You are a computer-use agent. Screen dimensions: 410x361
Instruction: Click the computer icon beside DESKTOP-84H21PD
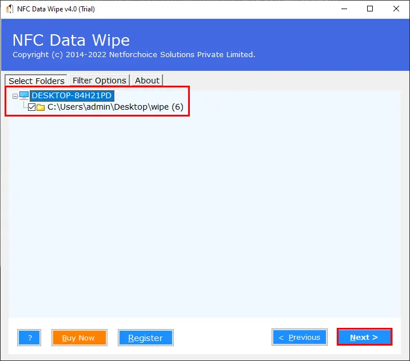[24, 95]
